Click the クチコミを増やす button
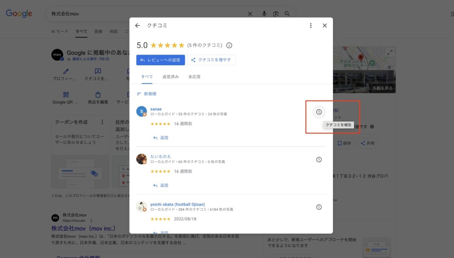 click(211, 60)
